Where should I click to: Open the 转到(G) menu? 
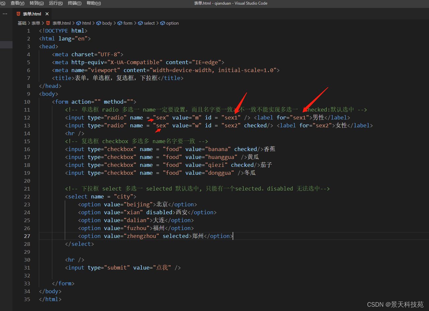[x=37, y=3]
